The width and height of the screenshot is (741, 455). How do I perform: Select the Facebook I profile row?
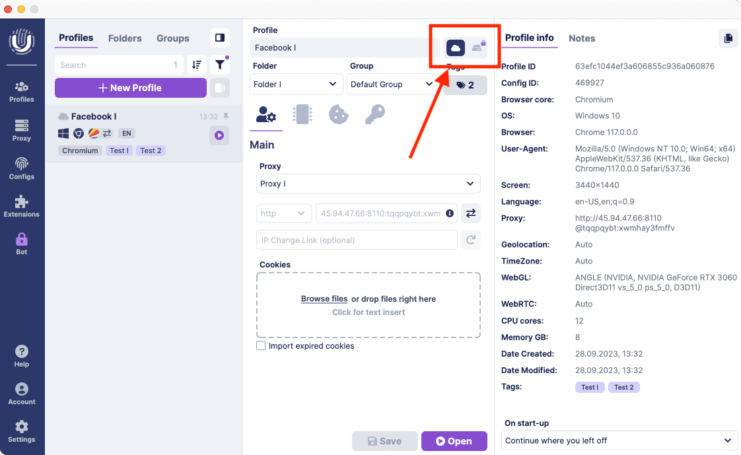(144, 133)
